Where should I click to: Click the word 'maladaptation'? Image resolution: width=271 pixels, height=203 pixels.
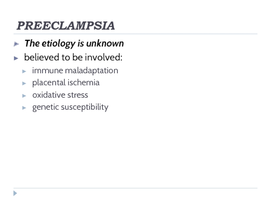click(91, 71)
